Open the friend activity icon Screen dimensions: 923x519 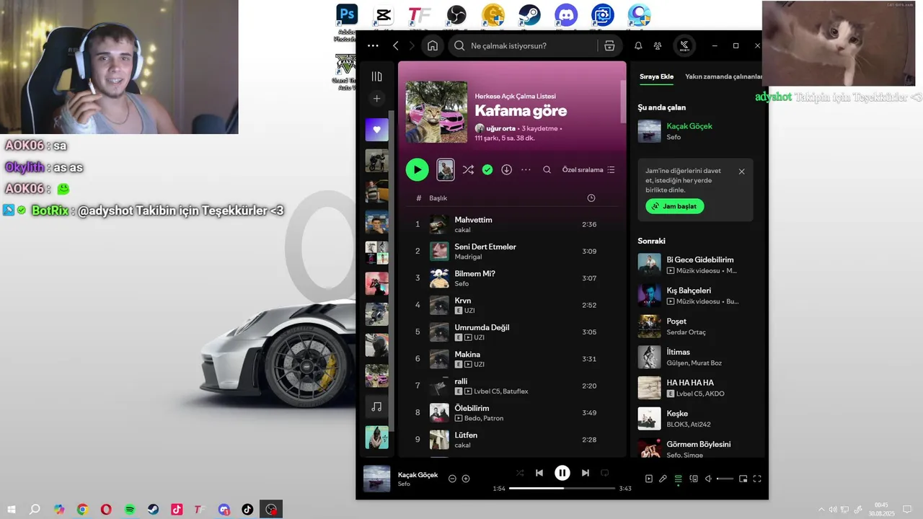point(658,45)
